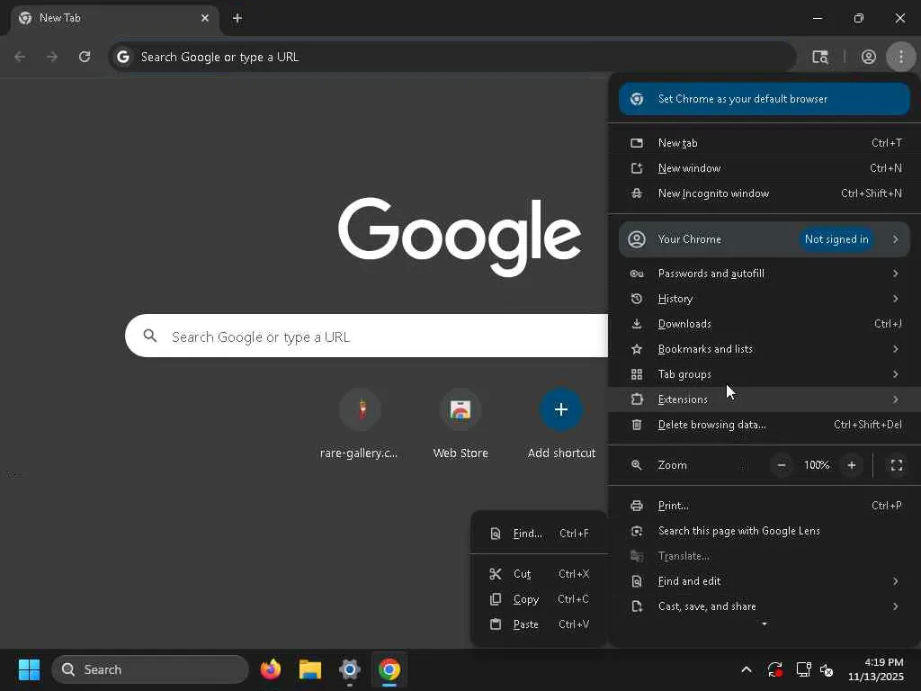Select Print menu item
Viewport: 921px width, 691px height.
pos(765,506)
